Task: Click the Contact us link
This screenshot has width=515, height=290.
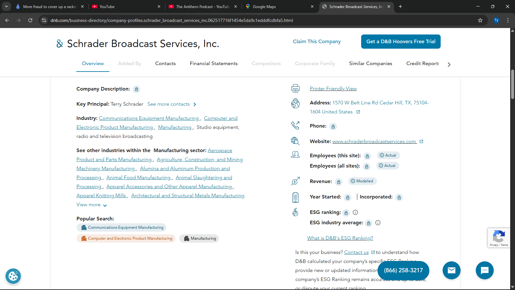Action: (356, 252)
